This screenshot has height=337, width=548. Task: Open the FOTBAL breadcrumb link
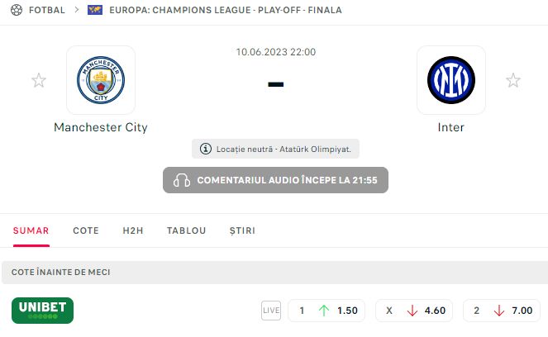(47, 10)
